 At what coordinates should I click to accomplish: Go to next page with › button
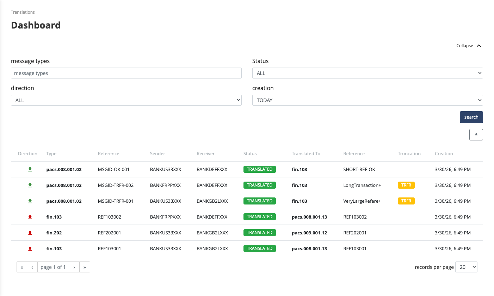[74, 267]
